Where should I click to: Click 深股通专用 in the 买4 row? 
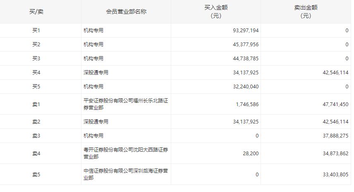tap(96, 73)
